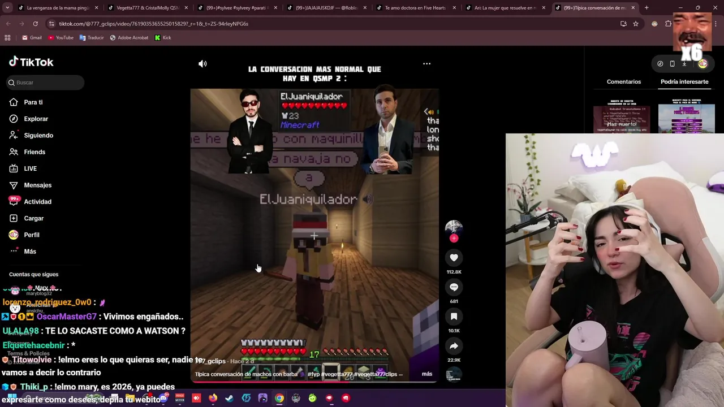
Task: Open the profile avatar in top pill
Action: pos(703,64)
